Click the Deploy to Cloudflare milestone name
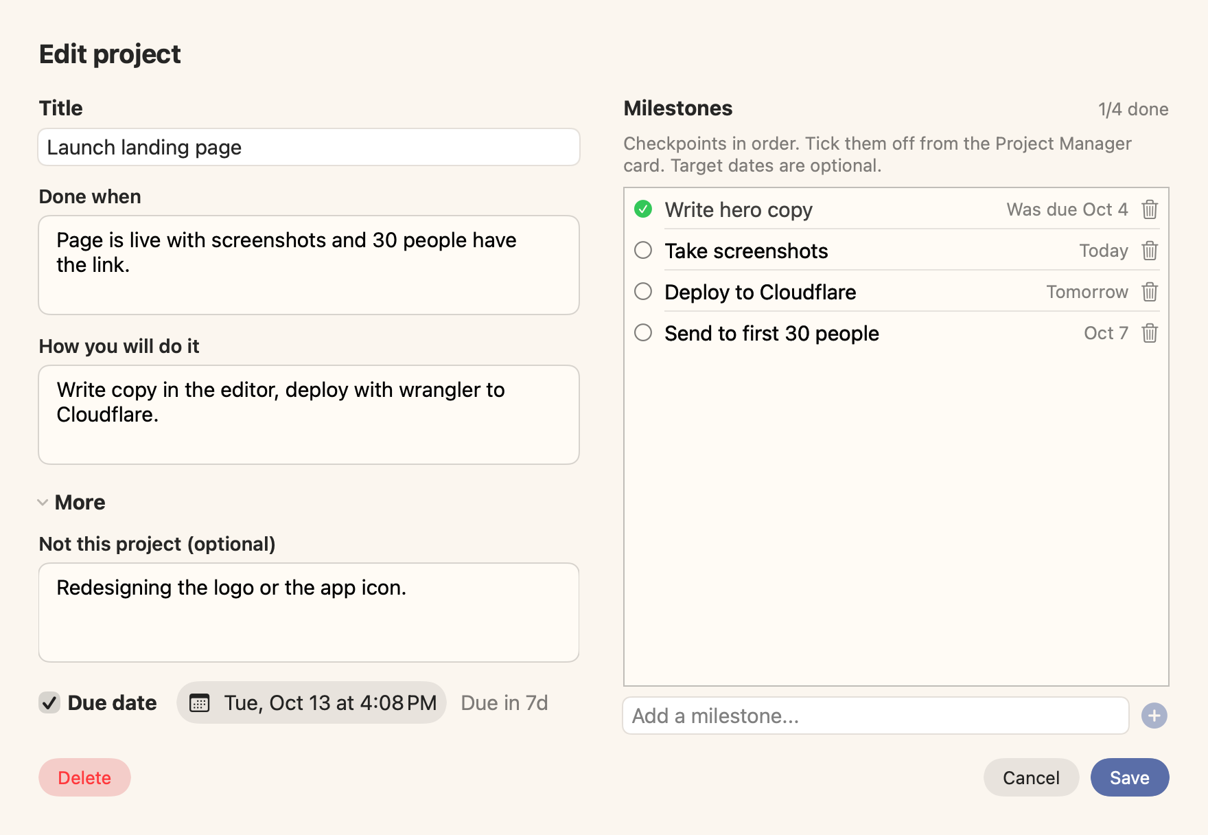 760,292
